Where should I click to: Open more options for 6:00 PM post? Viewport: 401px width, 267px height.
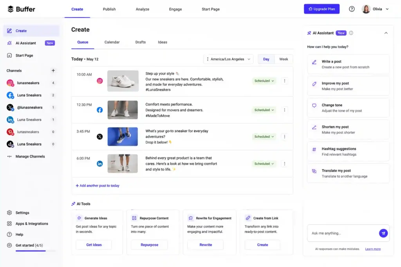pyautogui.click(x=284, y=164)
